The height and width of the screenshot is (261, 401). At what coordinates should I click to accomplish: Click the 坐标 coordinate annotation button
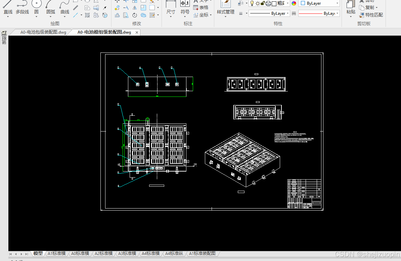click(x=201, y=15)
